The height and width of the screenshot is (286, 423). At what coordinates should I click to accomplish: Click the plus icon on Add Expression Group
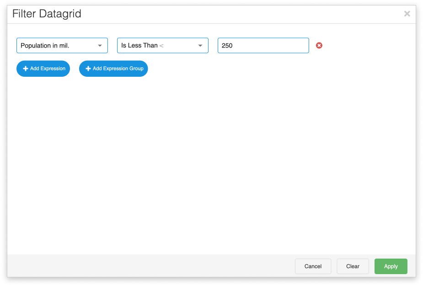pyautogui.click(x=87, y=69)
